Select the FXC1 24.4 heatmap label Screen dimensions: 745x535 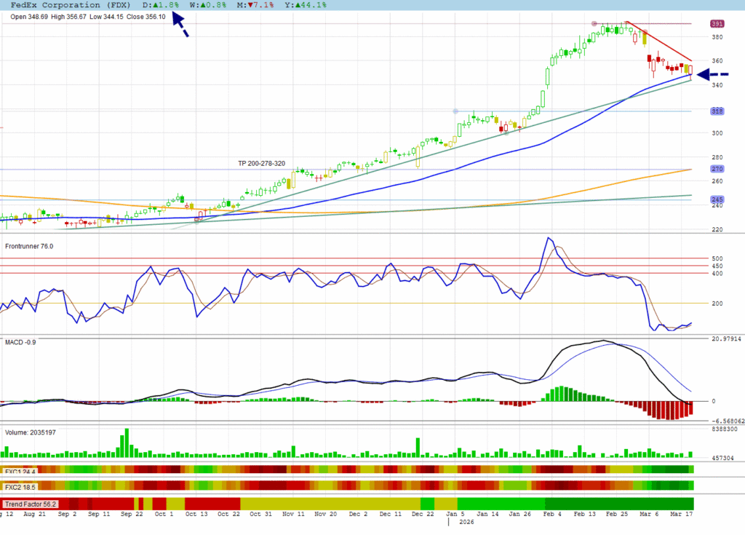(x=20, y=471)
